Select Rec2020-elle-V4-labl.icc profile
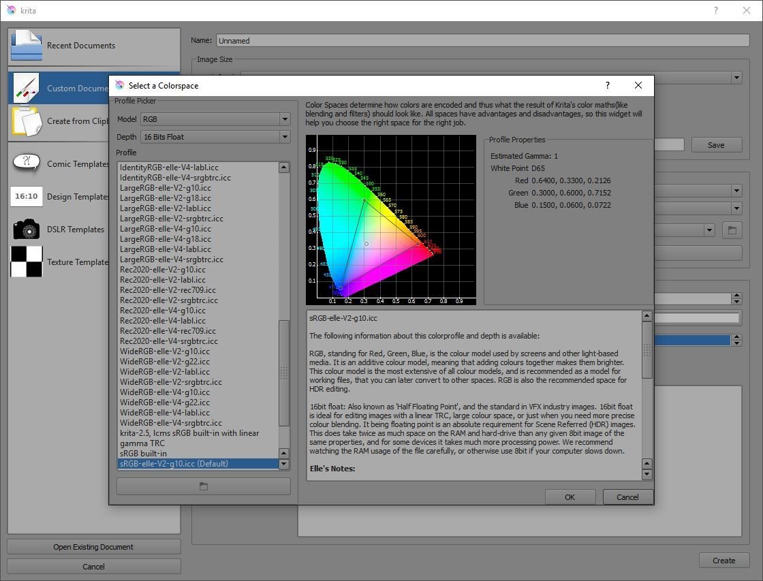Image resolution: width=763 pixels, height=581 pixels. point(198,321)
